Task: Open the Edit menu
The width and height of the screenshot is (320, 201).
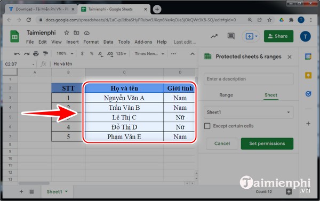Action: click(x=43, y=42)
